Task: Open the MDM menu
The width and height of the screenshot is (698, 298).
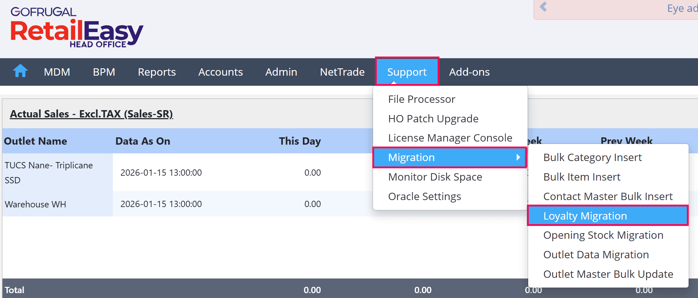Action: point(57,72)
